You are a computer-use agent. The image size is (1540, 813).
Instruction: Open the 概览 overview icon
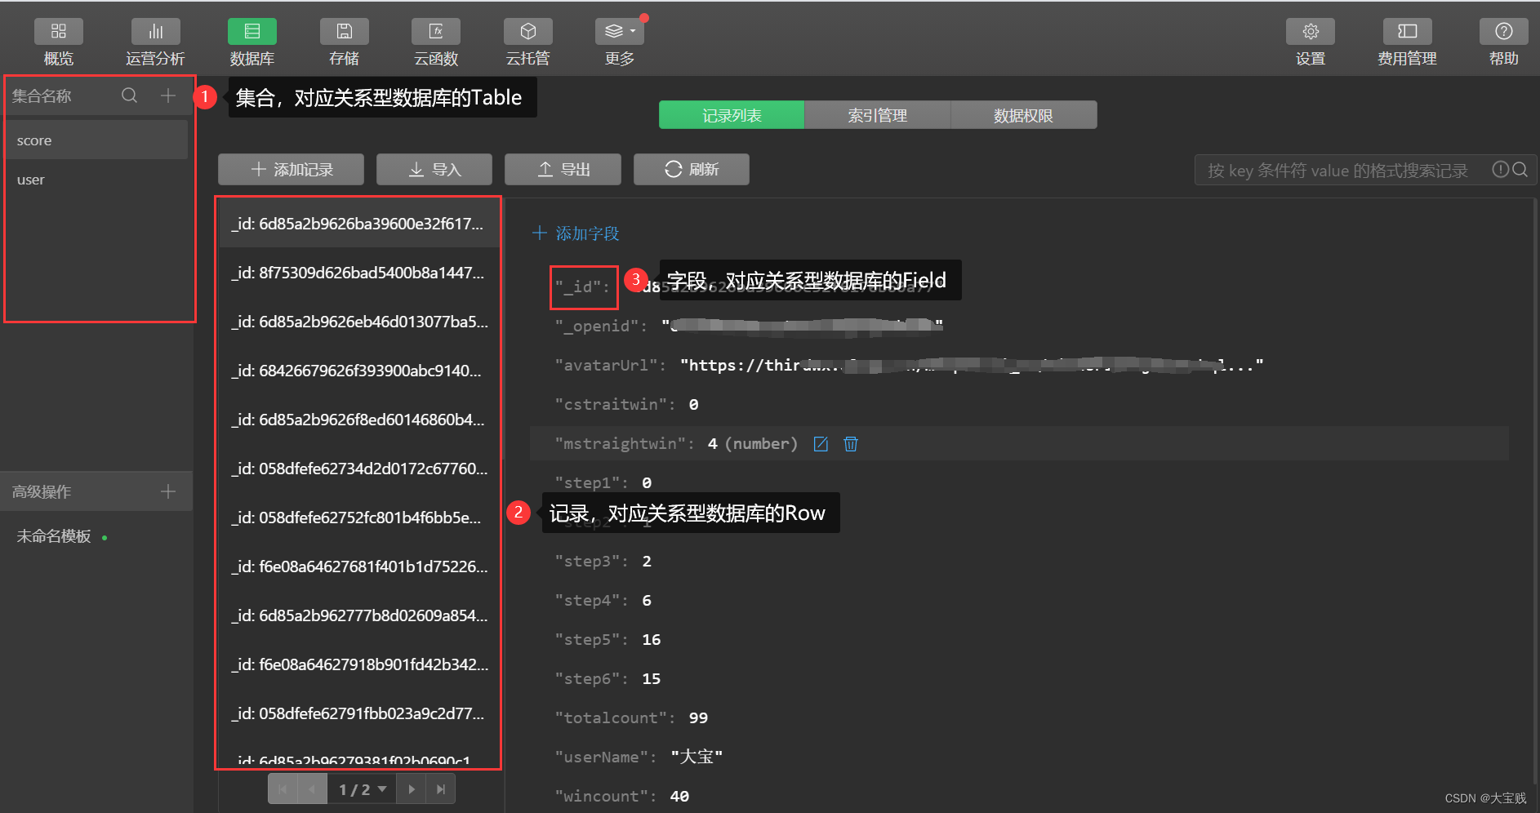click(x=58, y=33)
